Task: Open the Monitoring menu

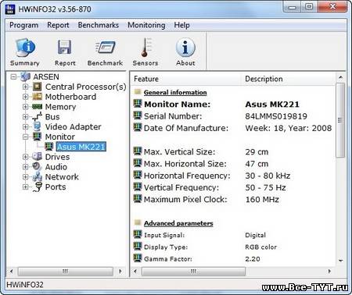Action: click(x=146, y=25)
